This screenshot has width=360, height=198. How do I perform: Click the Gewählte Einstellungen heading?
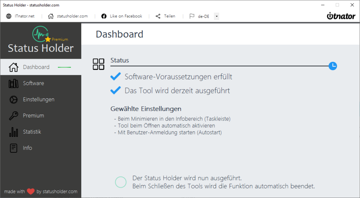146,108
